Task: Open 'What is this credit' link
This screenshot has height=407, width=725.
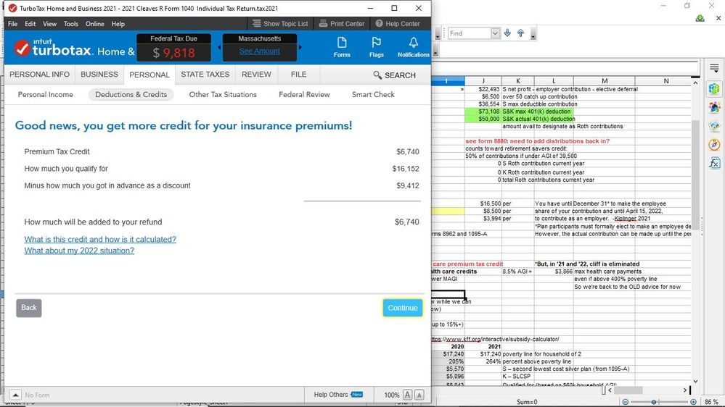Action: (100, 240)
